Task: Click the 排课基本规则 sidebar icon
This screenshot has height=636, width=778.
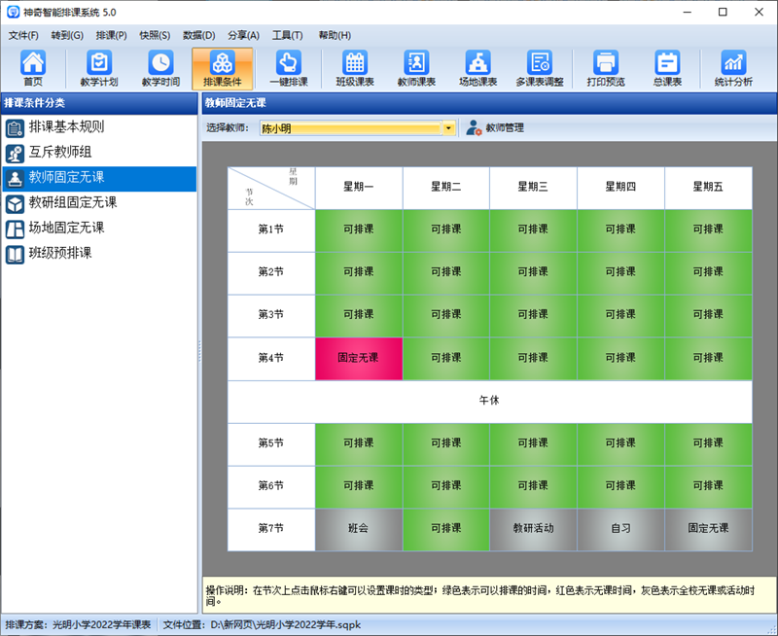Action: click(x=15, y=128)
